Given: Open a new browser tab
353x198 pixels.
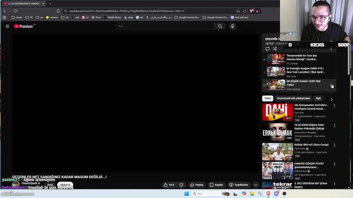Looking at the screenshot, I should pos(50,4).
